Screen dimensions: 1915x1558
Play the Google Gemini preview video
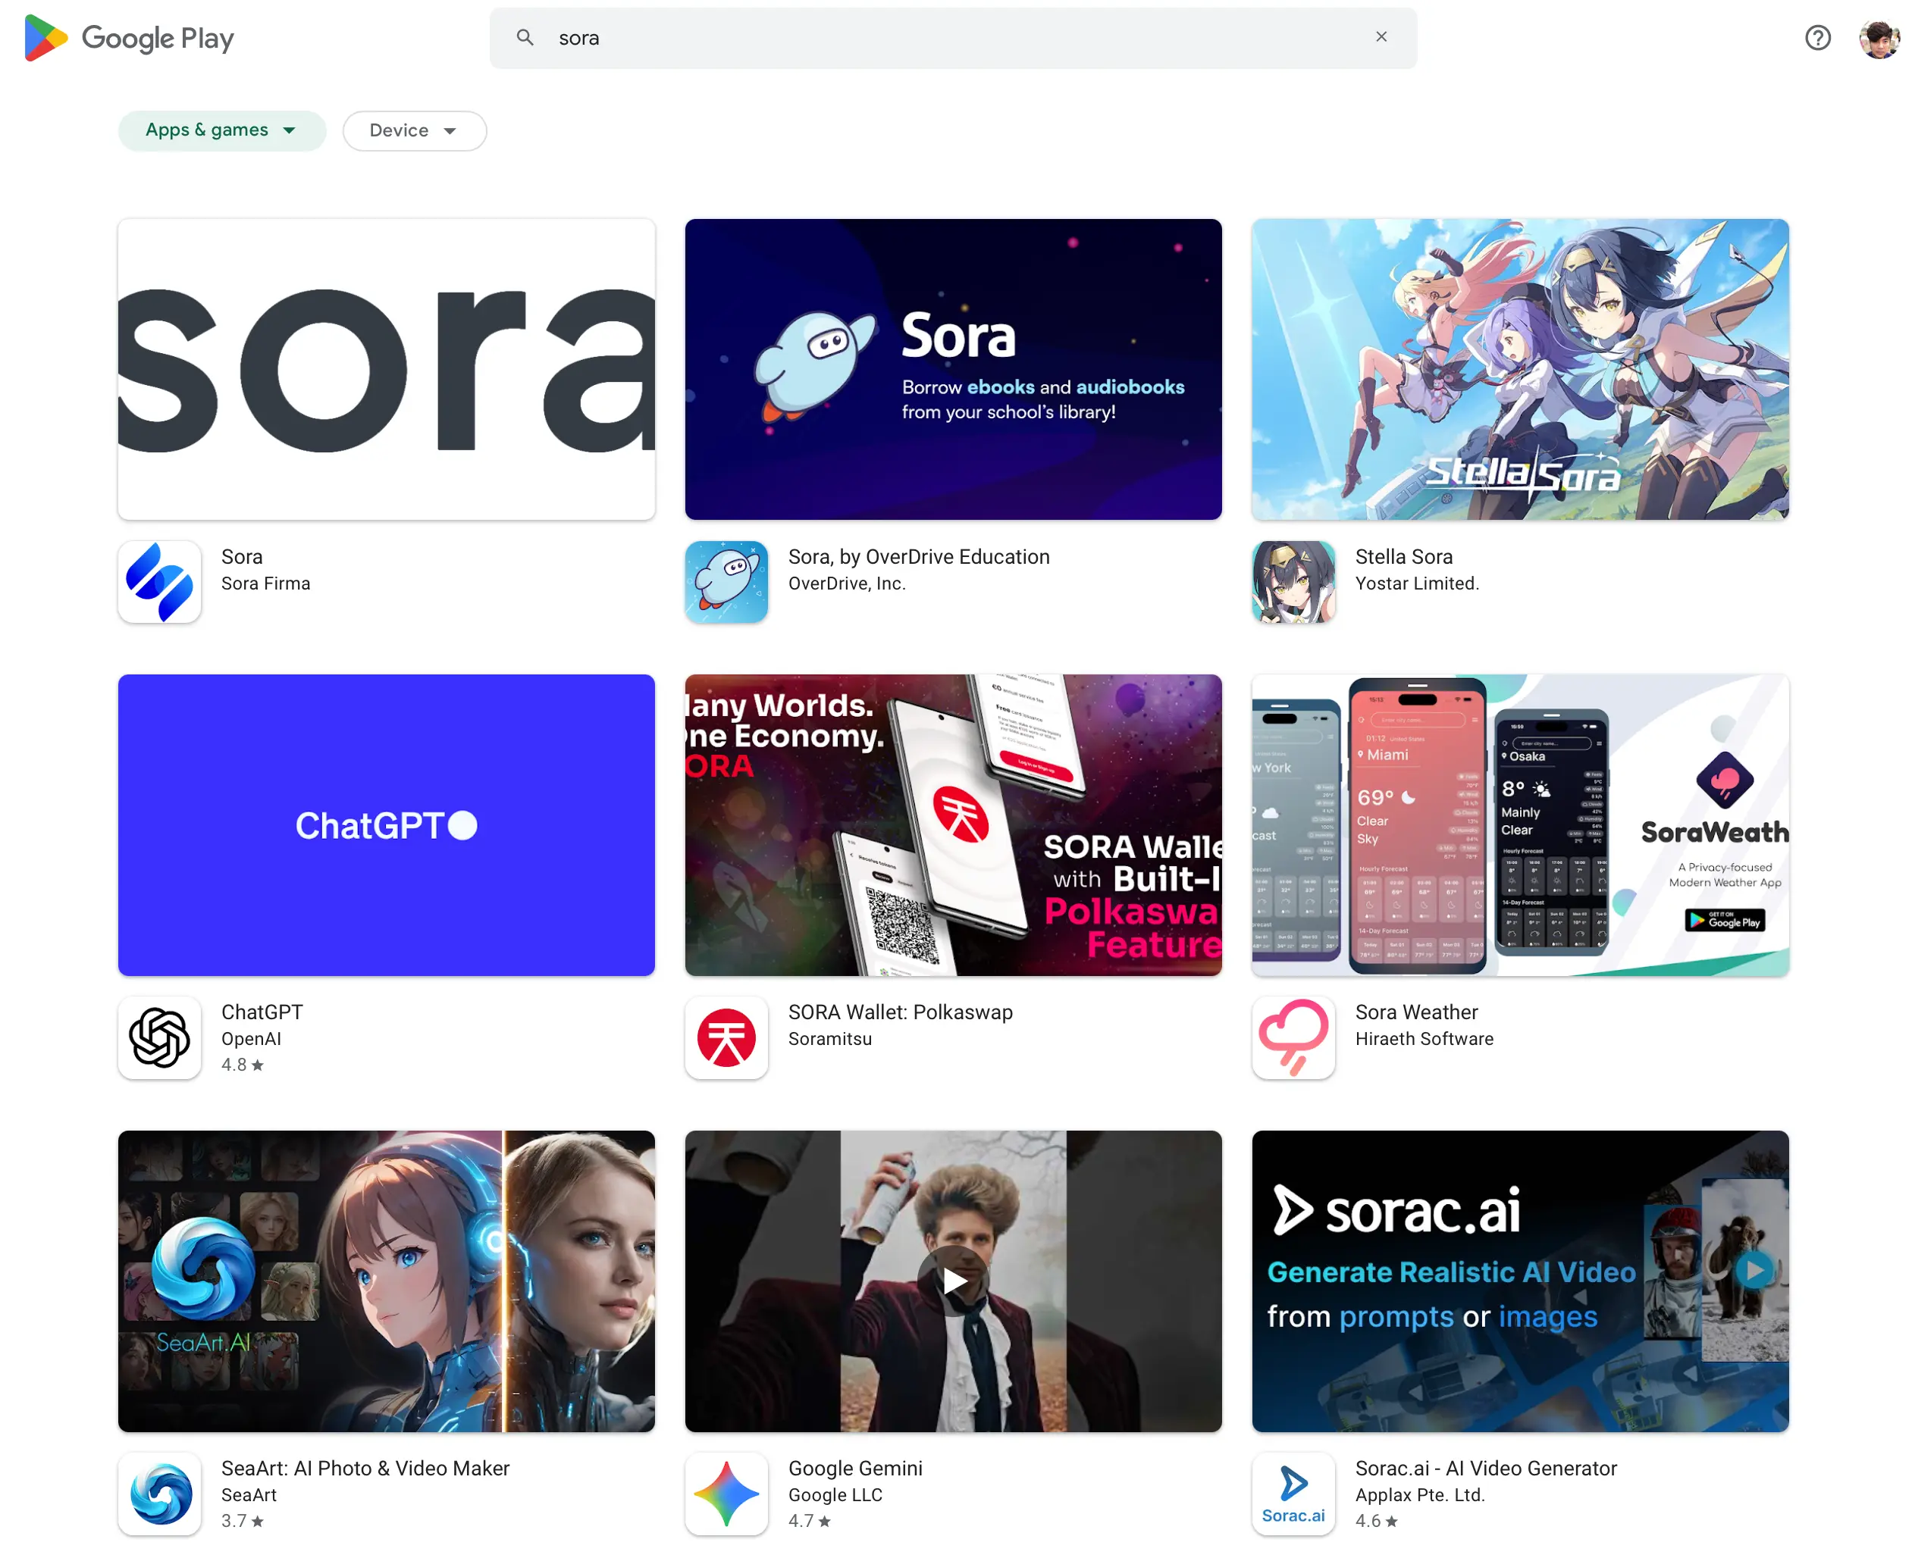[954, 1281]
